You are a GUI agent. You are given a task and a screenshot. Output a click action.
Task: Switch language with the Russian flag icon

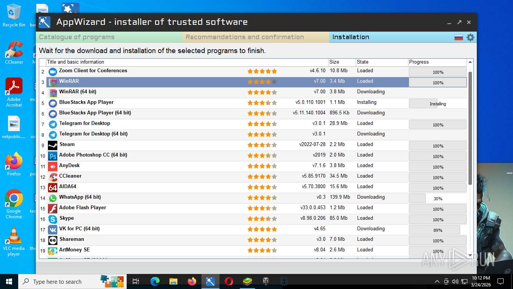tap(459, 37)
